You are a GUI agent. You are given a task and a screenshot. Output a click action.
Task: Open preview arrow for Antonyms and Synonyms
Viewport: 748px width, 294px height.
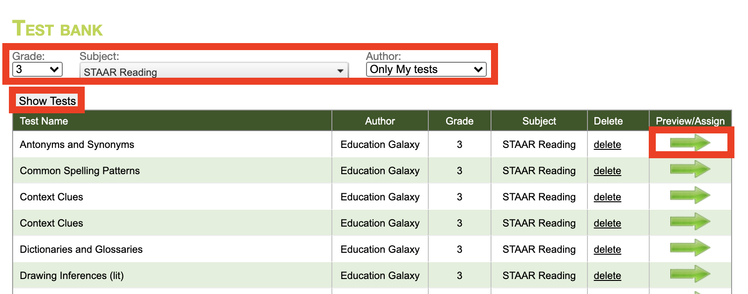coord(690,143)
